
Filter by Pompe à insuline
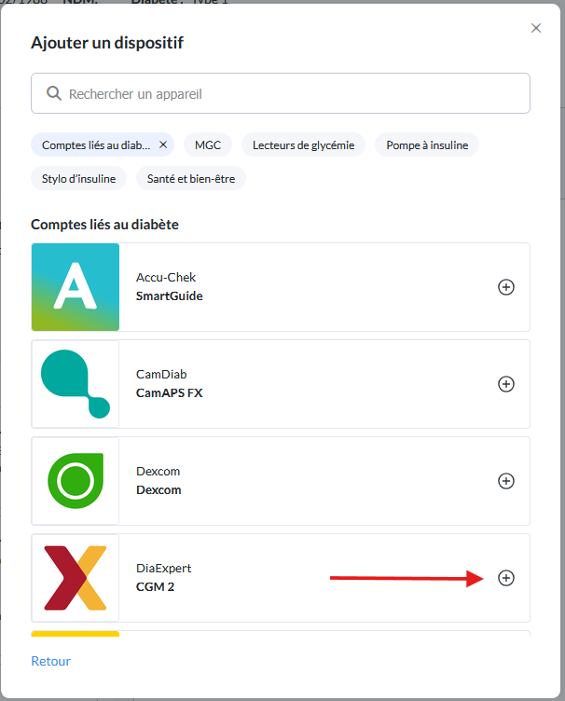pyautogui.click(x=427, y=144)
